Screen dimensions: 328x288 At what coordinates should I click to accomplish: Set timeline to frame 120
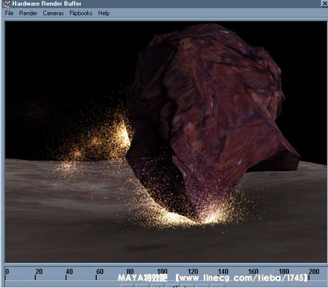pos(193,272)
